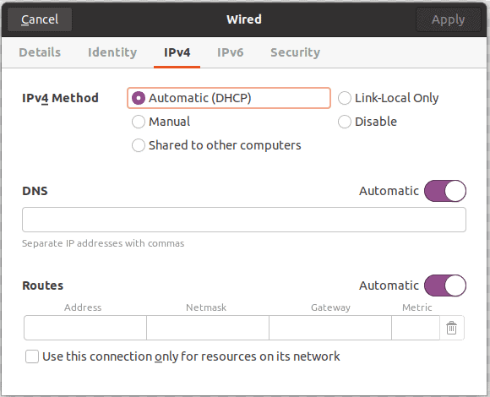The height and width of the screenshot is (397, 490).
Task: Switch to the IPv6 tab
Action: [x=231, y=52]
